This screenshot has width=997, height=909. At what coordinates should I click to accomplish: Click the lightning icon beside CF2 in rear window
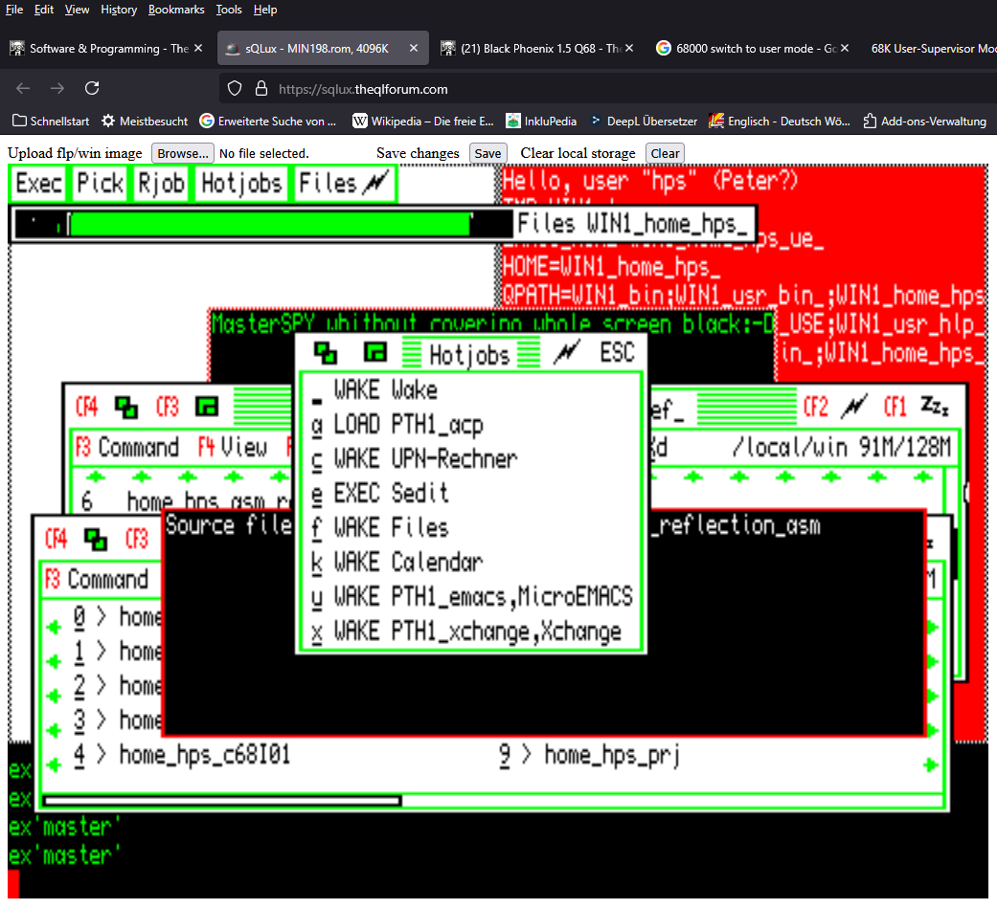854,407
